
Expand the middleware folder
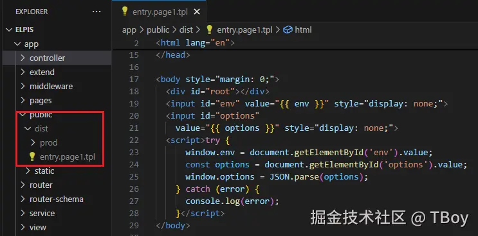[23, 87]
